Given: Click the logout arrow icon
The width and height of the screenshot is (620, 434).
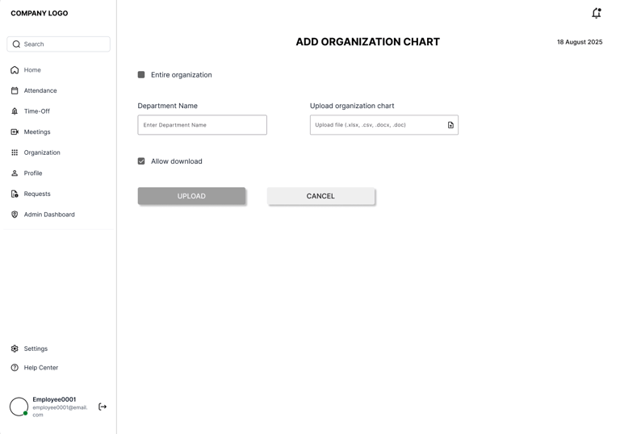Looking at the screenshot, I should [103, 407].
